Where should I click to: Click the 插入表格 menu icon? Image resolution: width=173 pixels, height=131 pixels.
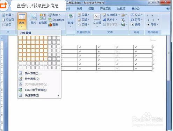20,73
